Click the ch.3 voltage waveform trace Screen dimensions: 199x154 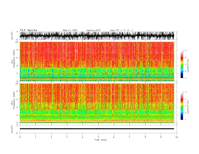click(x=97, y=129)
